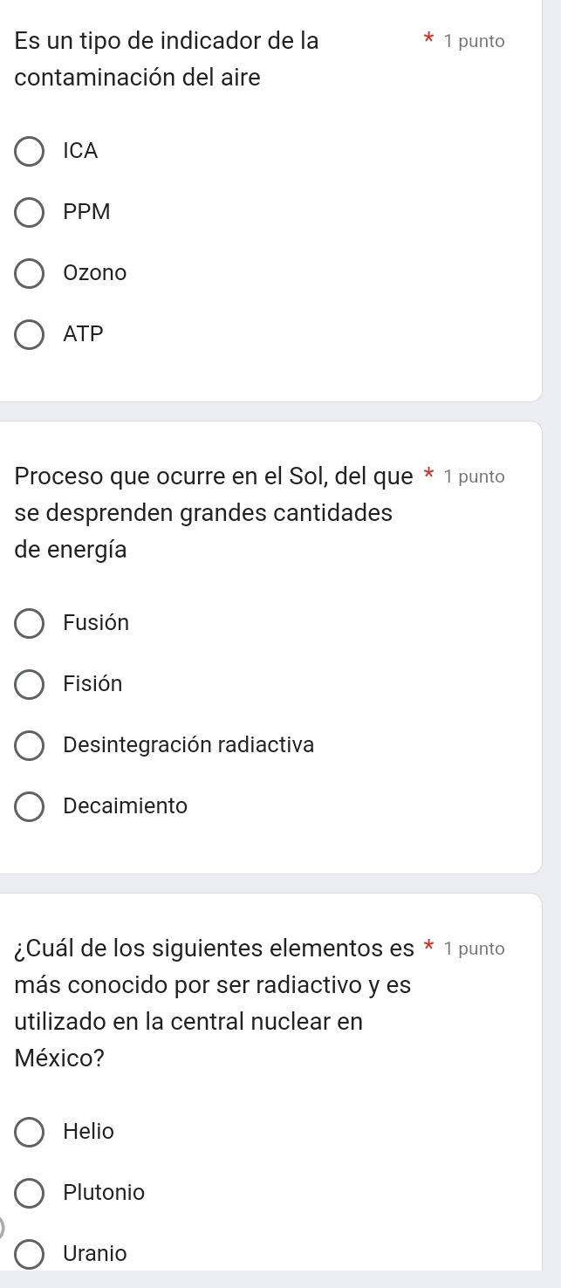This screenshot has height=1288, width=561.
Task: Choose the PPM answer option
Action: click(x=30, y=212)
